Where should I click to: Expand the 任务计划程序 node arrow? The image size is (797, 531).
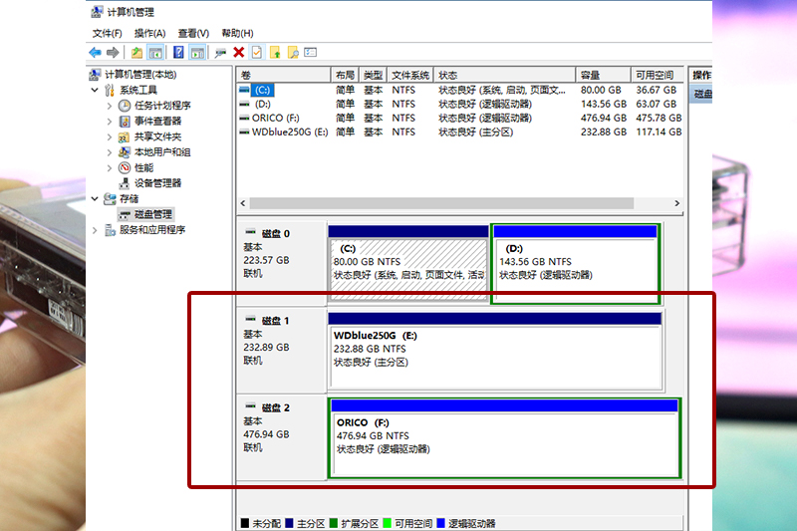(110, 106)
